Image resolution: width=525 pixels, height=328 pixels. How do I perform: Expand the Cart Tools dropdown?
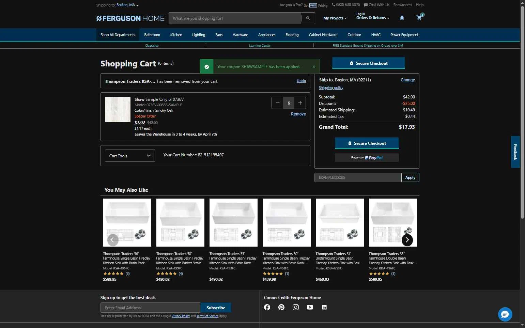tap(130, 156)
